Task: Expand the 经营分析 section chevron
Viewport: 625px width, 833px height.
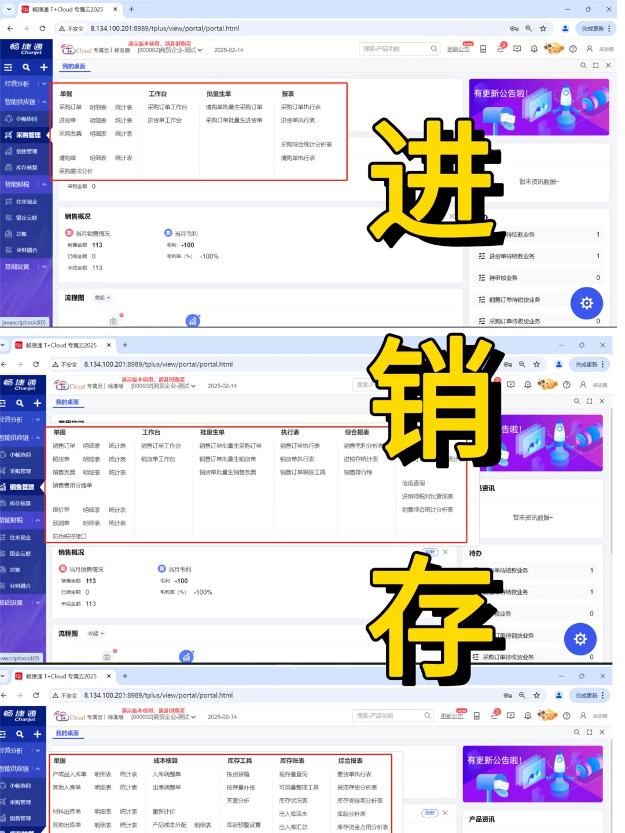Action: pyautogui.click(x=45, y=84)
